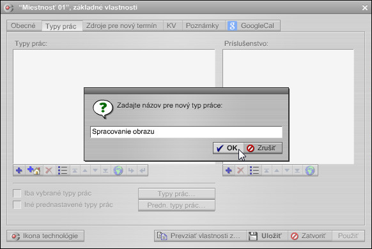Open list icon in Príslušenstvo toolbar
Screen dimensions: 372x249
coord(254,170)
